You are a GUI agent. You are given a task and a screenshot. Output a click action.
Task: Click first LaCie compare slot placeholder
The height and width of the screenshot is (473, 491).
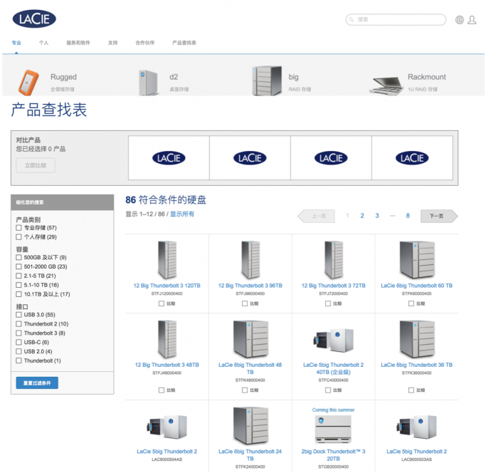[x=169, y=158]
